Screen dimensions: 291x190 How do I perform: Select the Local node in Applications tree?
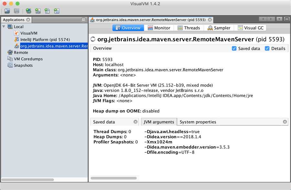[x=18, y=27]
